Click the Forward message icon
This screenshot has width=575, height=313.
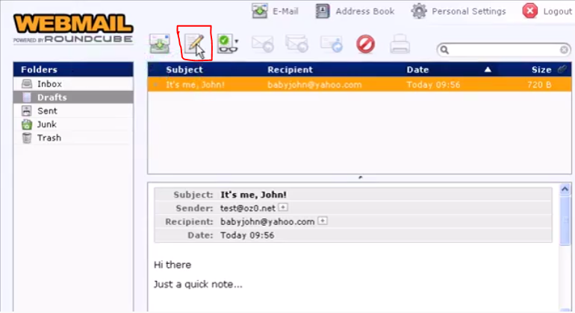point(332,44)
